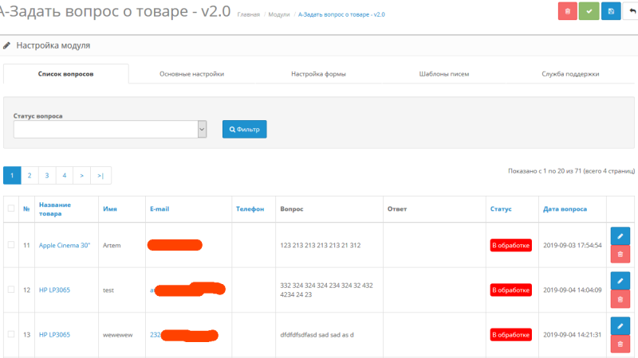Image resolution: width=638 pixels, height=358 pixels.
Task: Edit question 11 with the pencil button
Action: (620, 236)
